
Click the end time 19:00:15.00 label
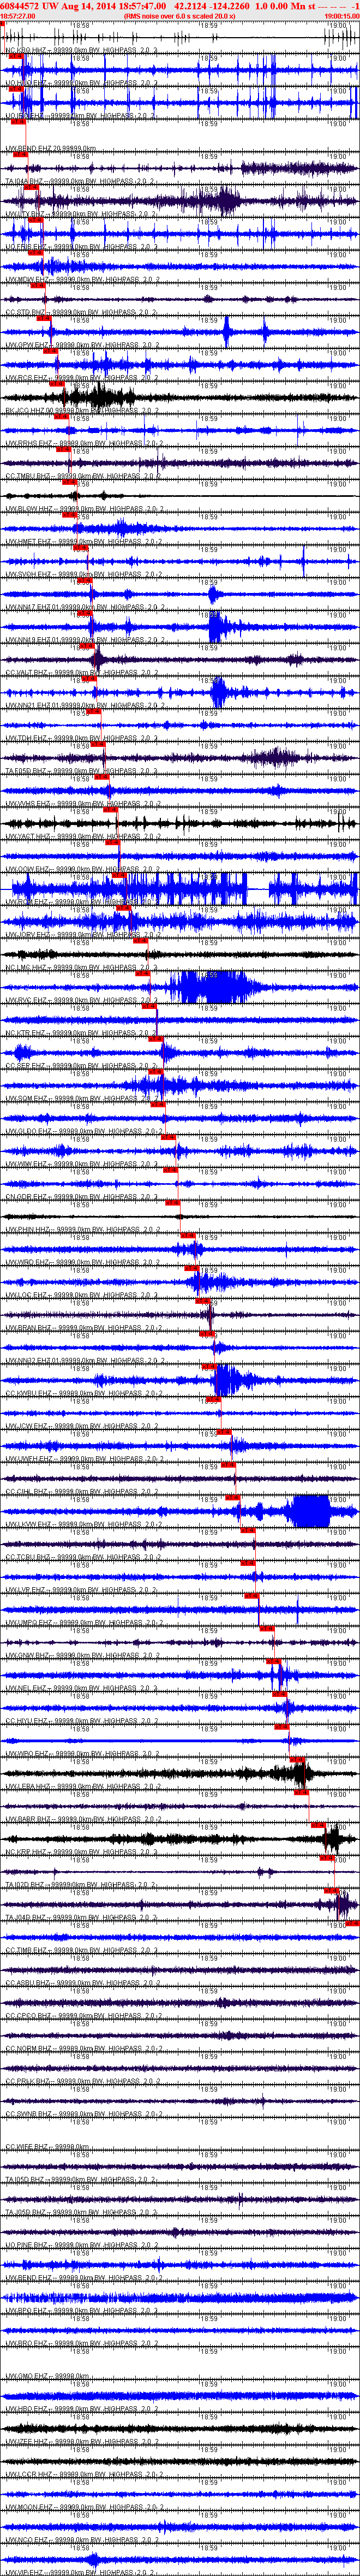click(342, 16)
